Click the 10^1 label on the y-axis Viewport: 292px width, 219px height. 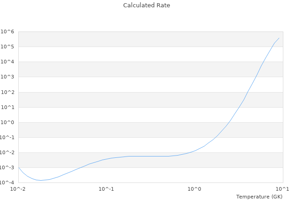pyautogui.click(x=8, y=107)
